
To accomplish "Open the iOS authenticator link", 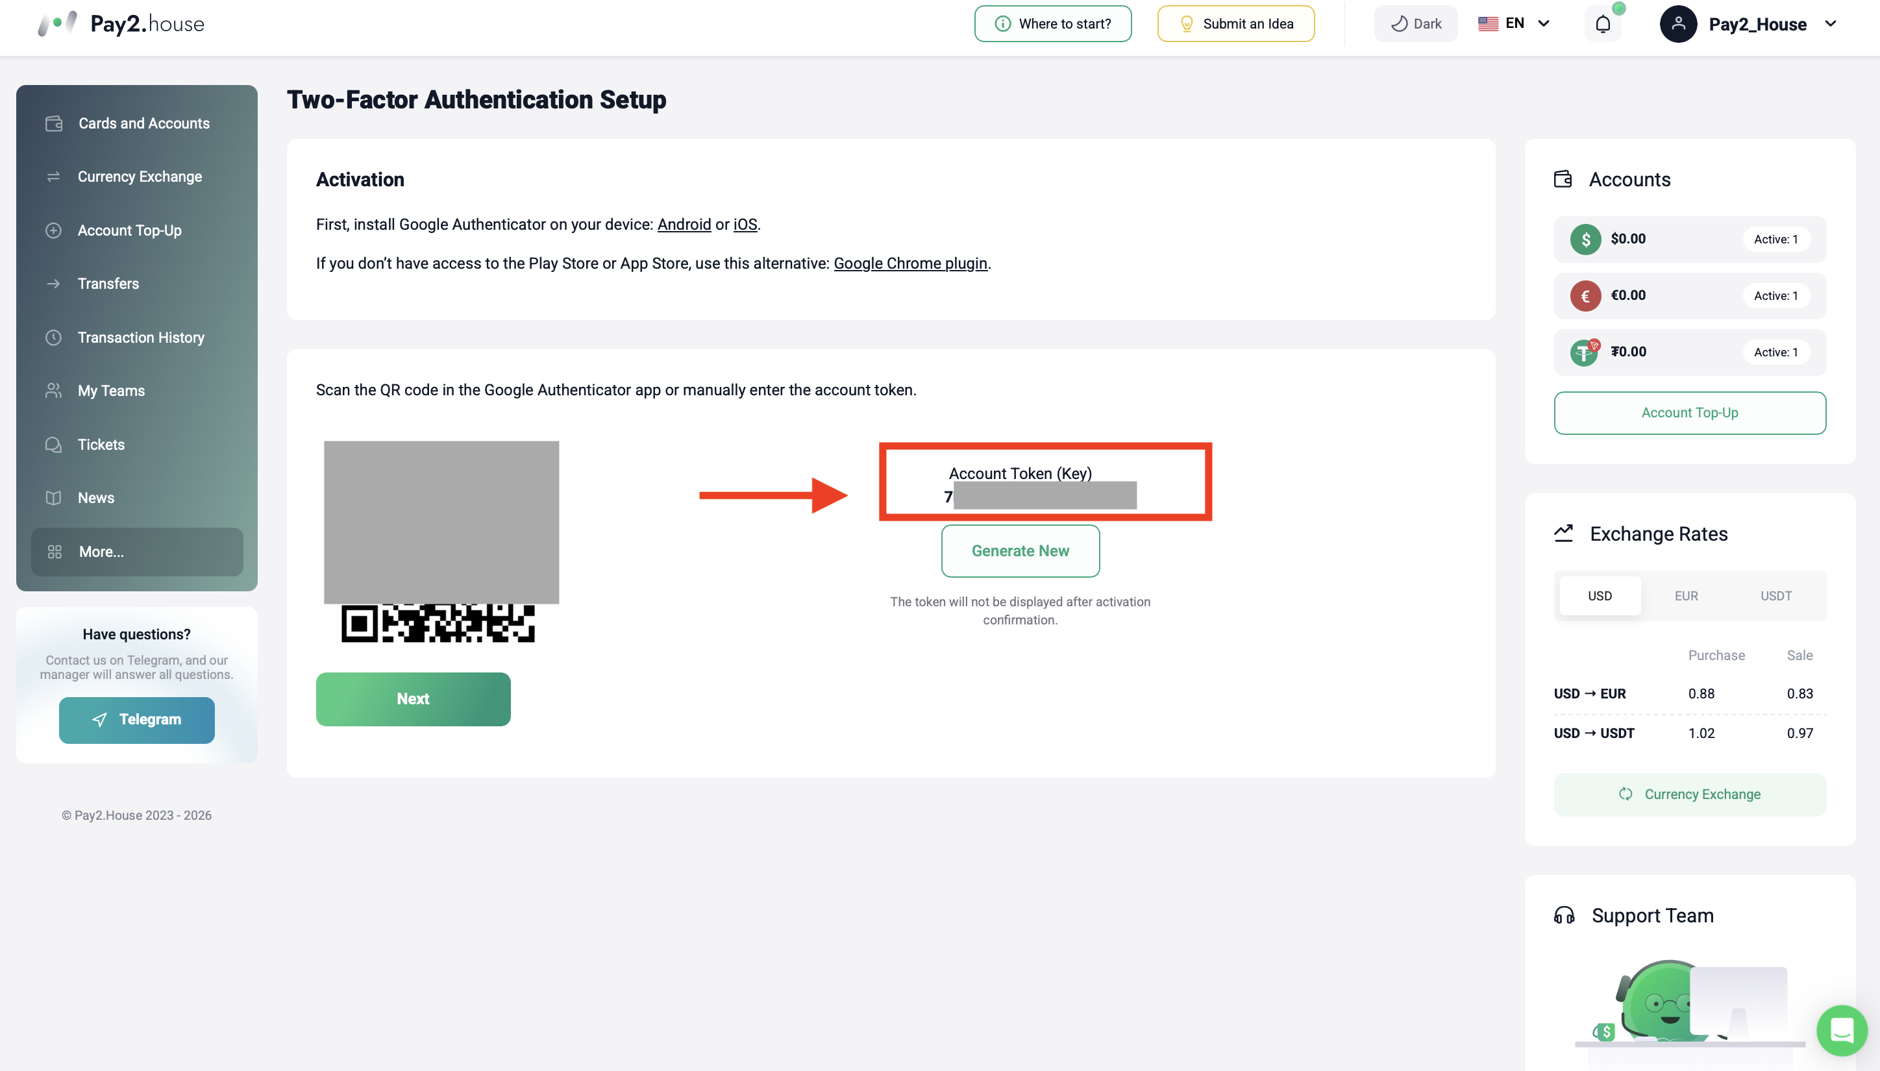I will [x=745, y=225].
